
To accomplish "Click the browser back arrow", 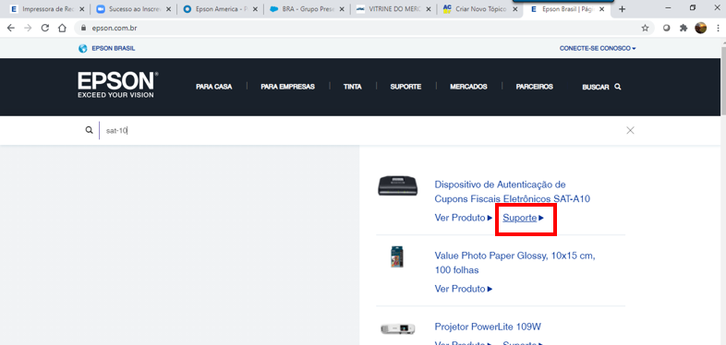I will click(x=11, y=29).
